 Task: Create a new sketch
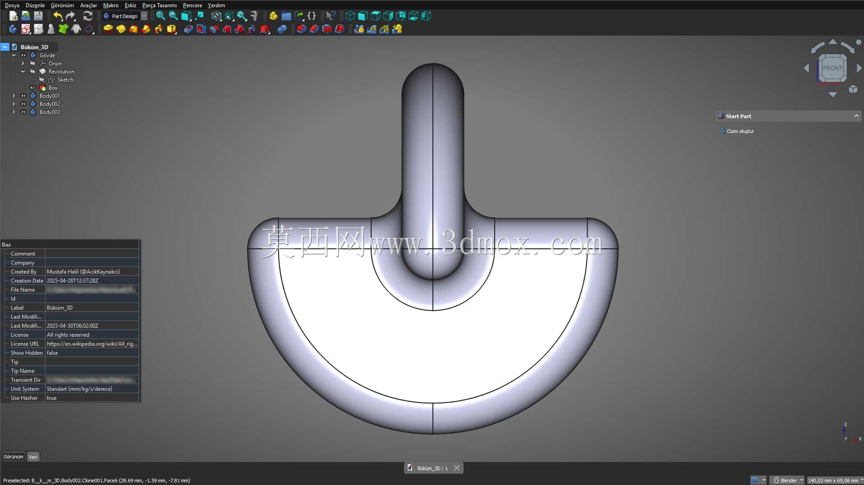click(x=26, y=29)
